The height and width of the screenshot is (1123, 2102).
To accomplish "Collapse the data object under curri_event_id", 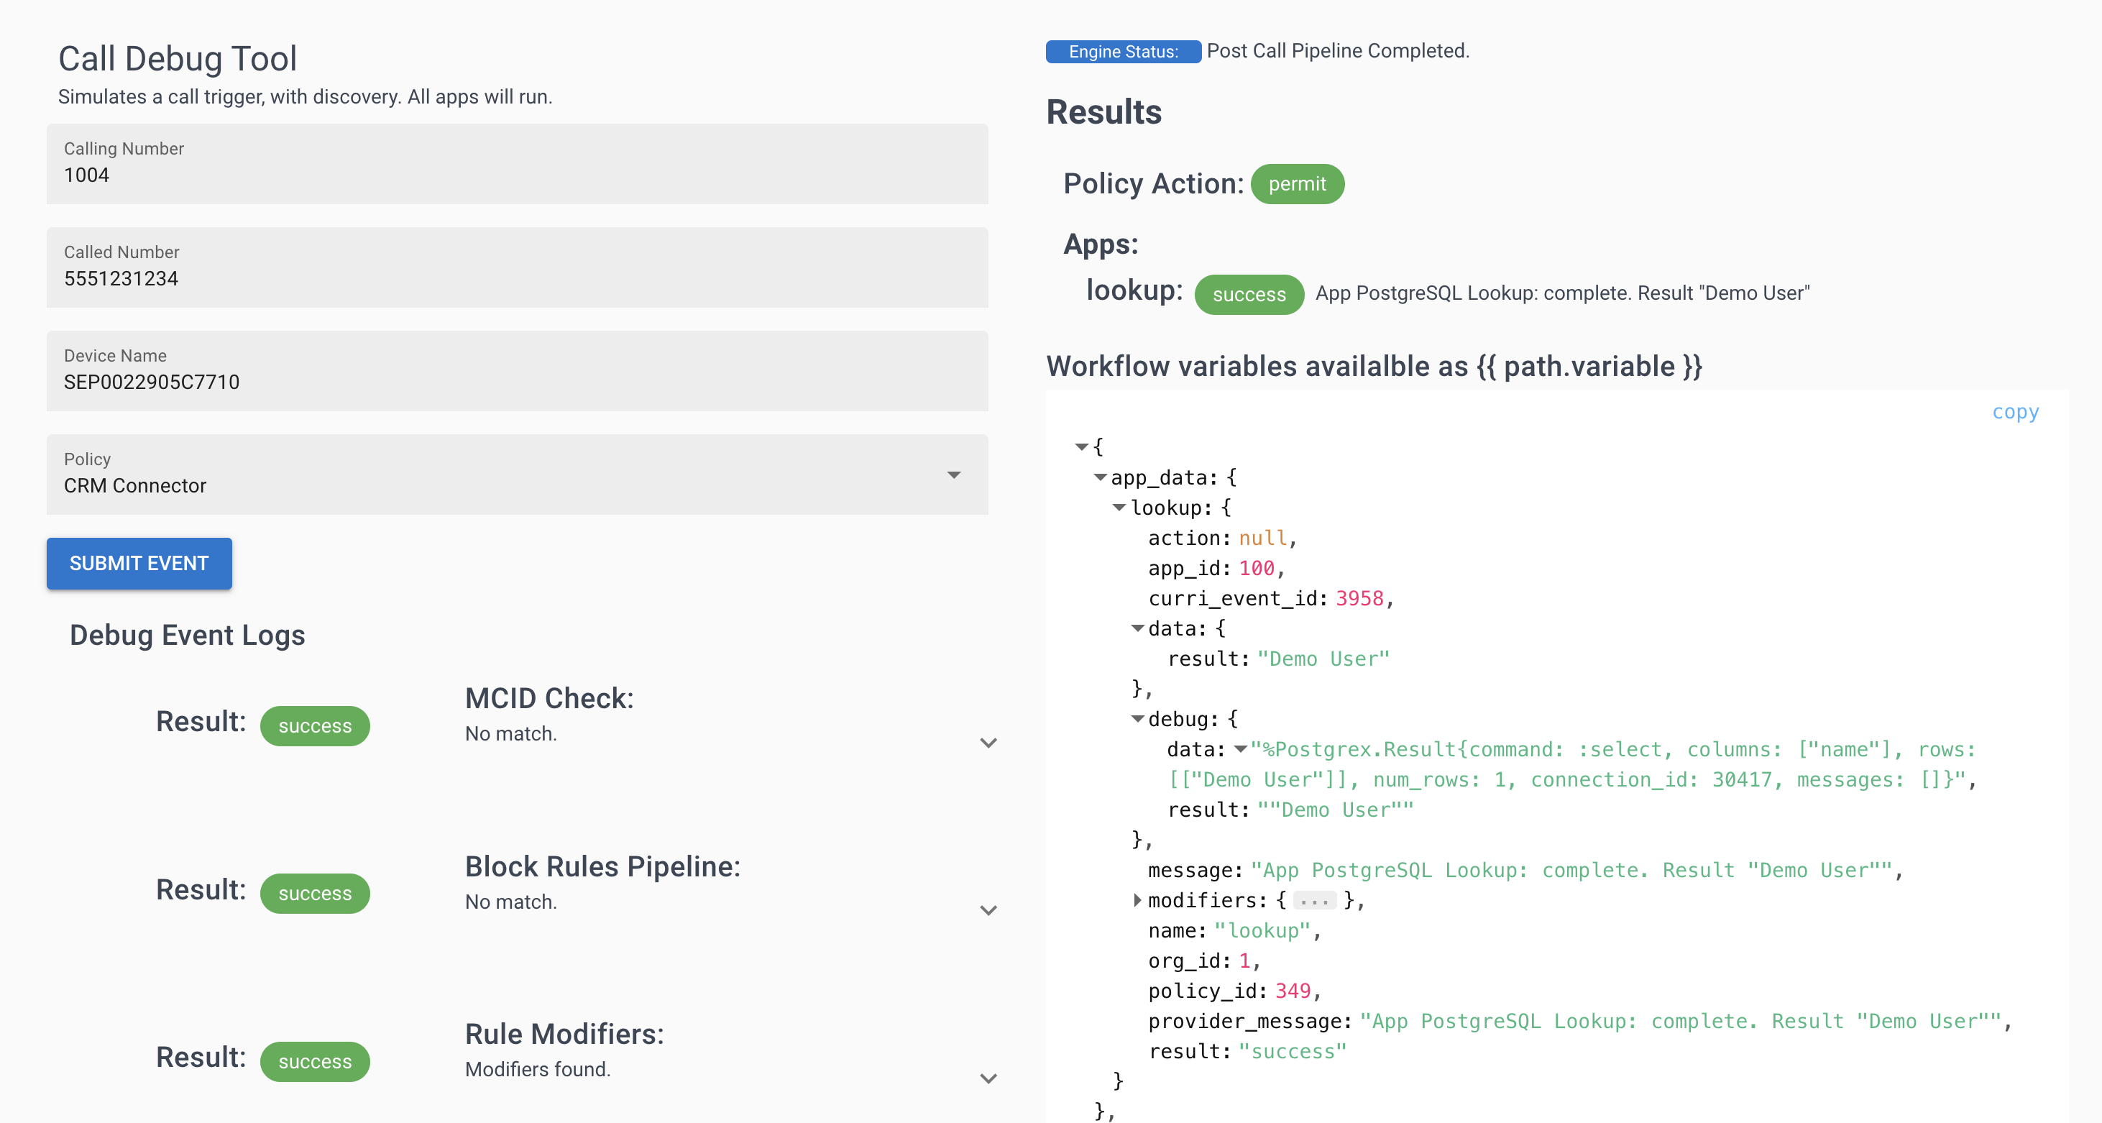I will click(x=1137, y=628).
